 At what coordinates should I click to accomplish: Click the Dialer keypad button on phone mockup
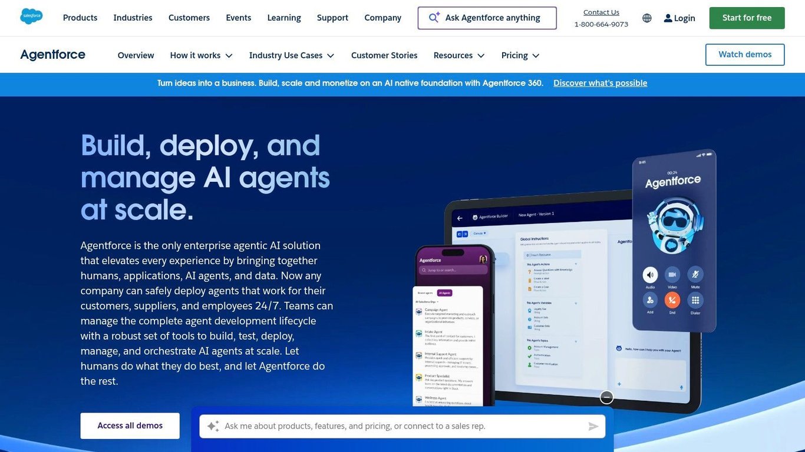pyautogui.click(x=695, y=300)
